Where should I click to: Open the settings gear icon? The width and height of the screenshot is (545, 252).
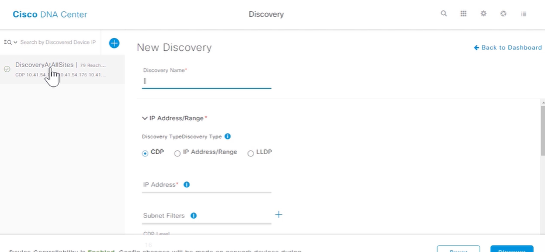[x=484, y=13]
